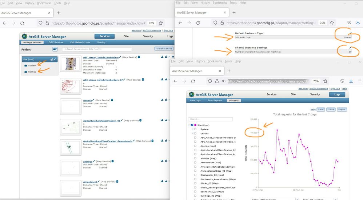
Task: Check the Agenda (Map) checkbox
Action: 195,146
